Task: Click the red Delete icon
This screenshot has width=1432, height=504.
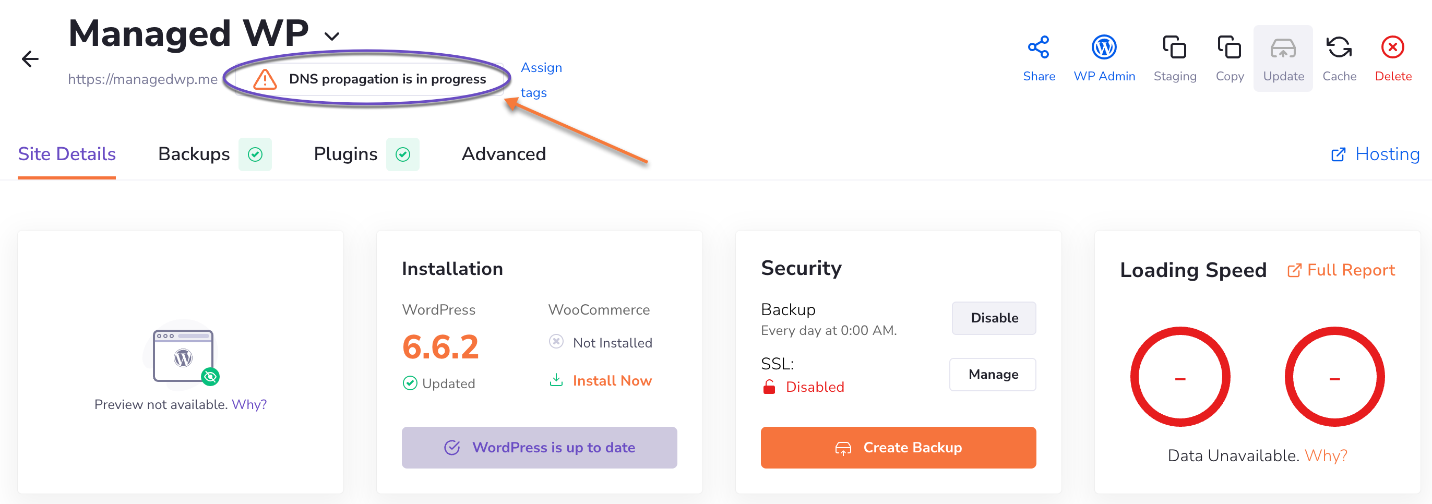Action: (1392, 48)
